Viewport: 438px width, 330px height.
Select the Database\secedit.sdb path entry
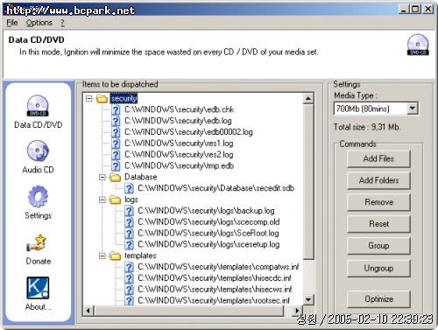tap(216, 188)
